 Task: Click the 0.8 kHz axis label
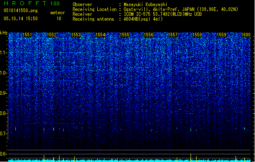4,113
